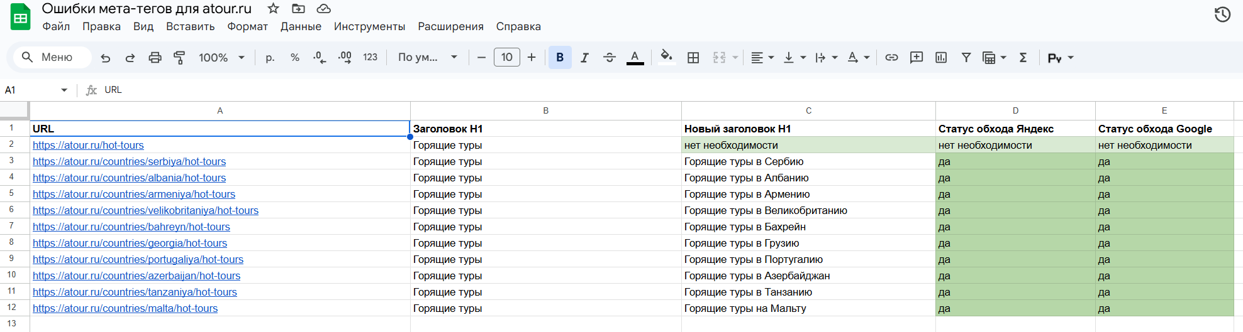Print the spreadsheet with printer icon
1243x332 pixels.
[x=155, y=58]
